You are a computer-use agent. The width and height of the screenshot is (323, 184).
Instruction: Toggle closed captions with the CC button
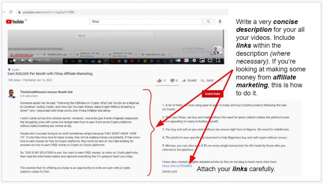click(186, 60)
